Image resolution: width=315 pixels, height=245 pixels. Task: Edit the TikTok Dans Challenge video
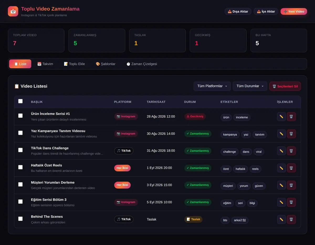[281, 151]
